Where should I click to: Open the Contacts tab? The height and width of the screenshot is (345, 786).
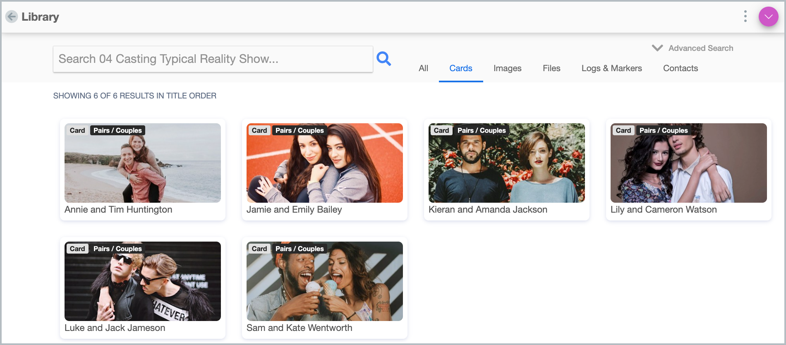680,68
